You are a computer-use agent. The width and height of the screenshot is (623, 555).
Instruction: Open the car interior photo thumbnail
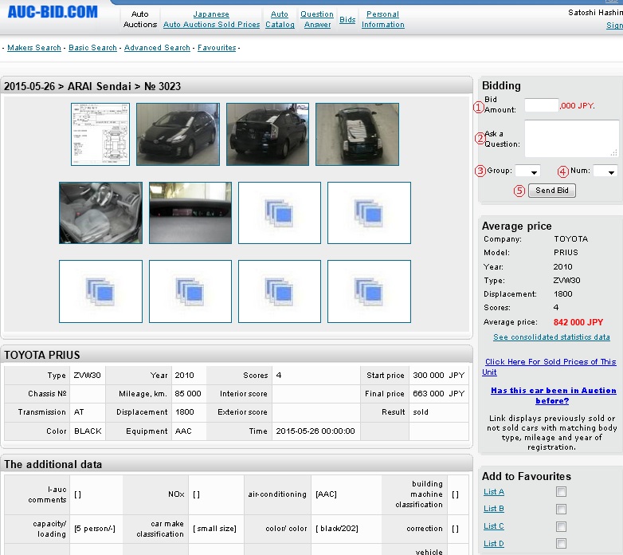tap(100, 213)
